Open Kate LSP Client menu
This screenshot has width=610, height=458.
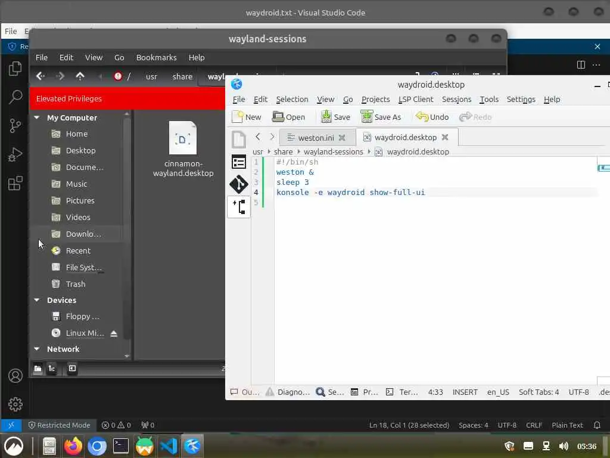click(415, 100)
